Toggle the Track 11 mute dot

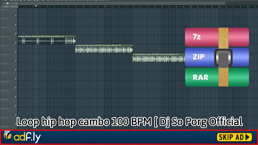[16, 106]
